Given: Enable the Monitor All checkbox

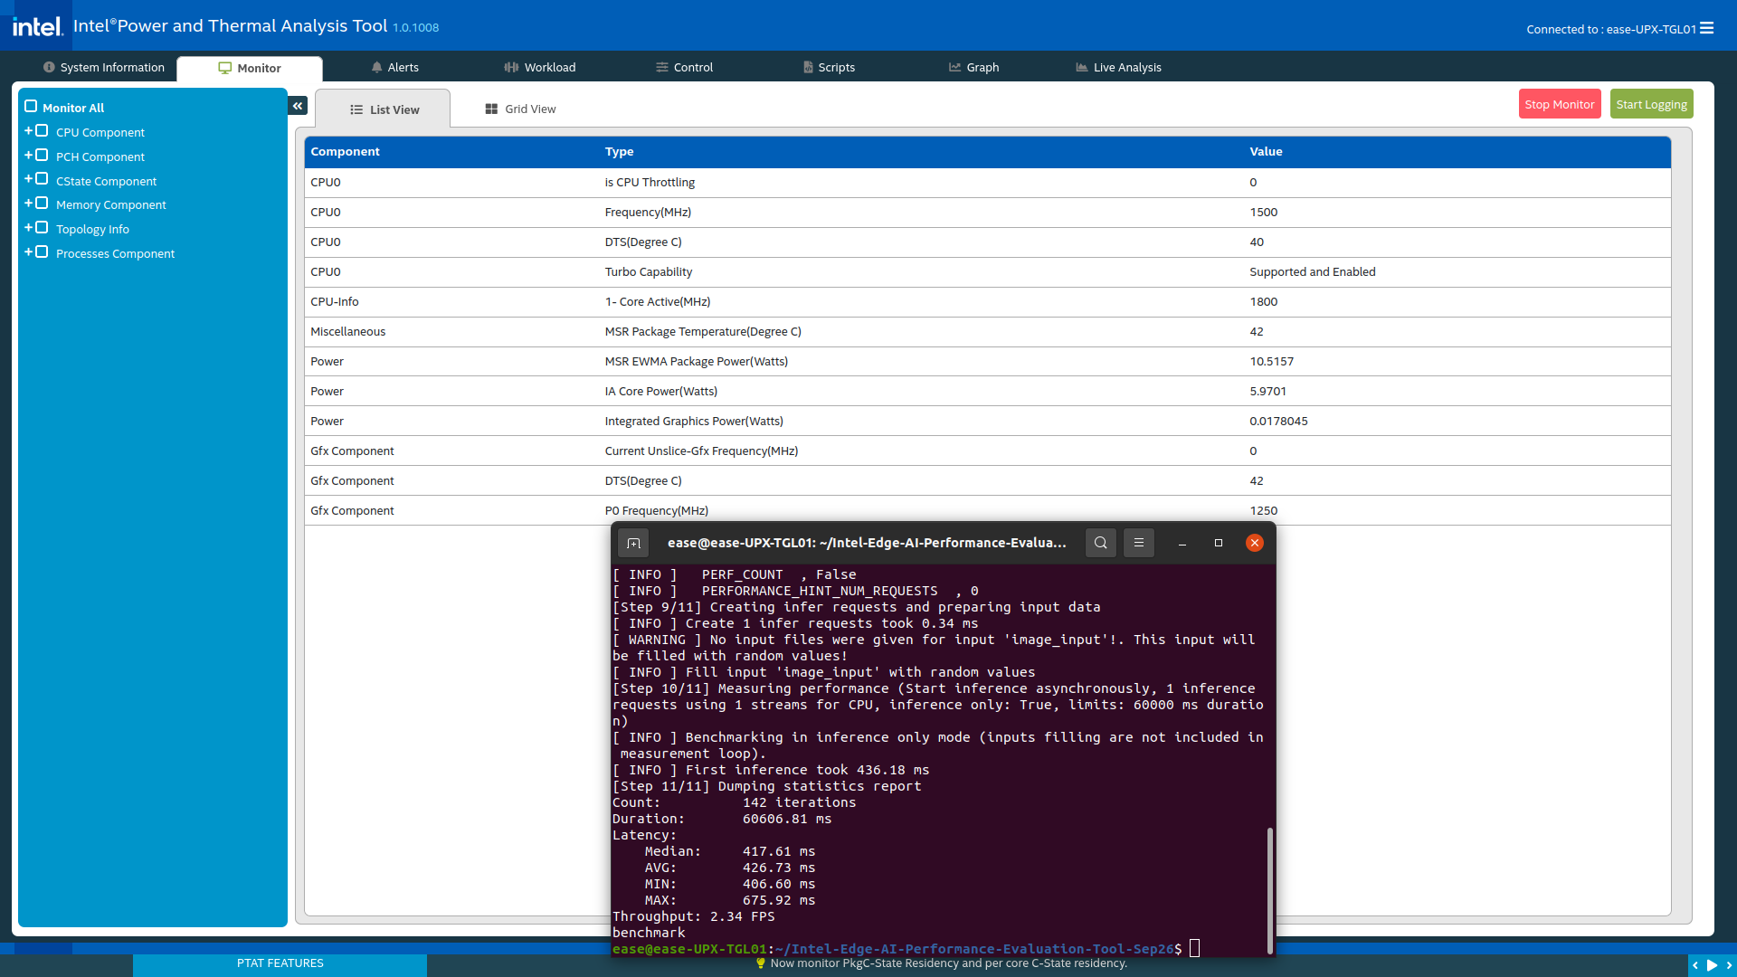Looking at the screenshot, I should (31, 107).
